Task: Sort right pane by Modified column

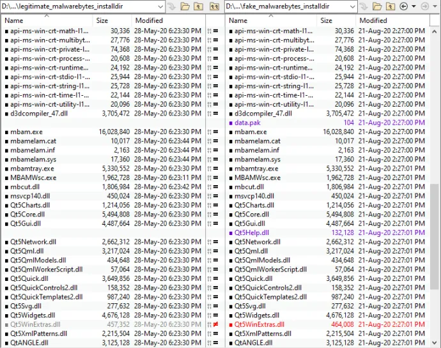Action: [x=392, y=20]
